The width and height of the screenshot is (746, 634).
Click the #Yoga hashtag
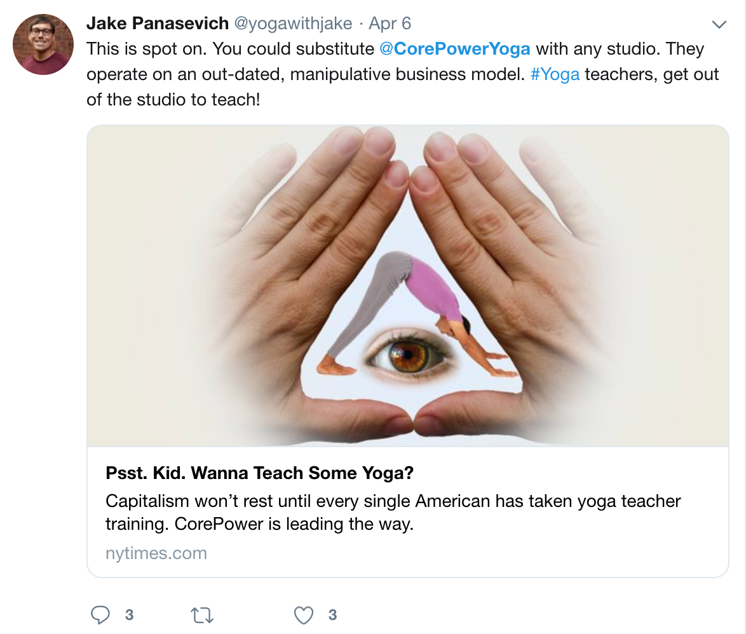555,74
